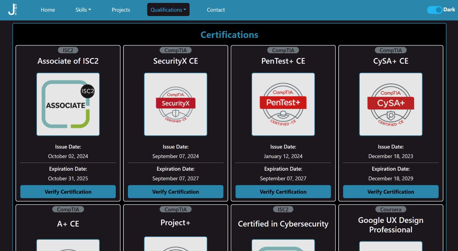Click the Coursera issuer pill on Google UX card
The height and width of the screenshot is (251, 458).
click(x=390, y=209)
